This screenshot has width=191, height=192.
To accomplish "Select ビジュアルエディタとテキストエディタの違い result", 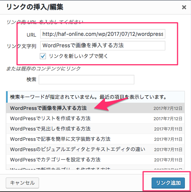I will pyautogui.click(x=95, y=149).
